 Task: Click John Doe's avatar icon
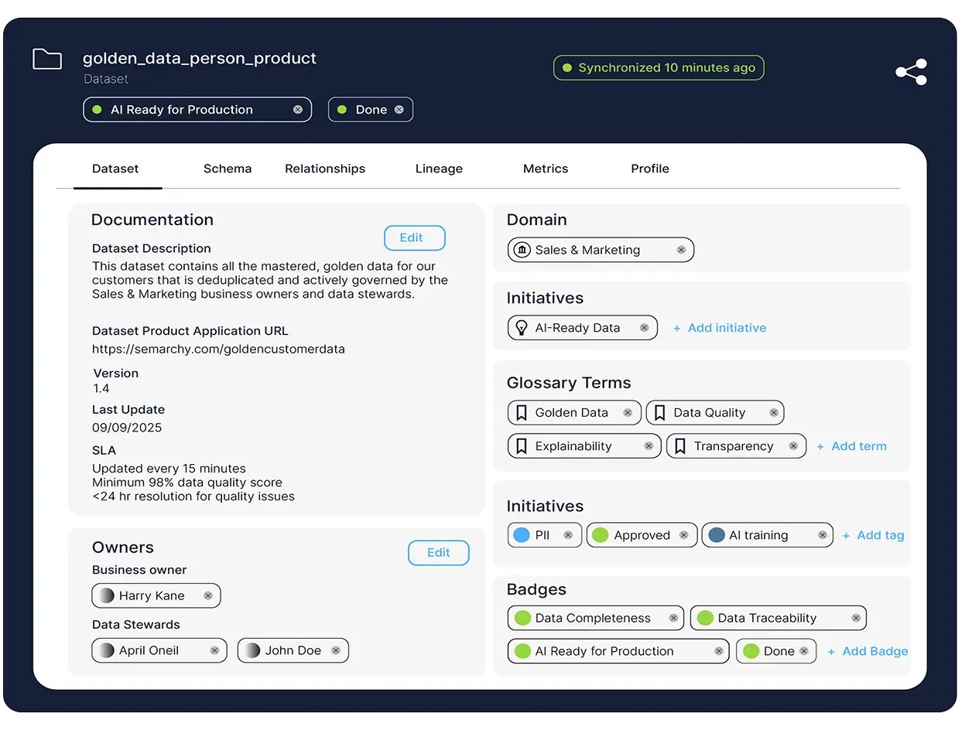pyautogui.click(x=252, y=650)
